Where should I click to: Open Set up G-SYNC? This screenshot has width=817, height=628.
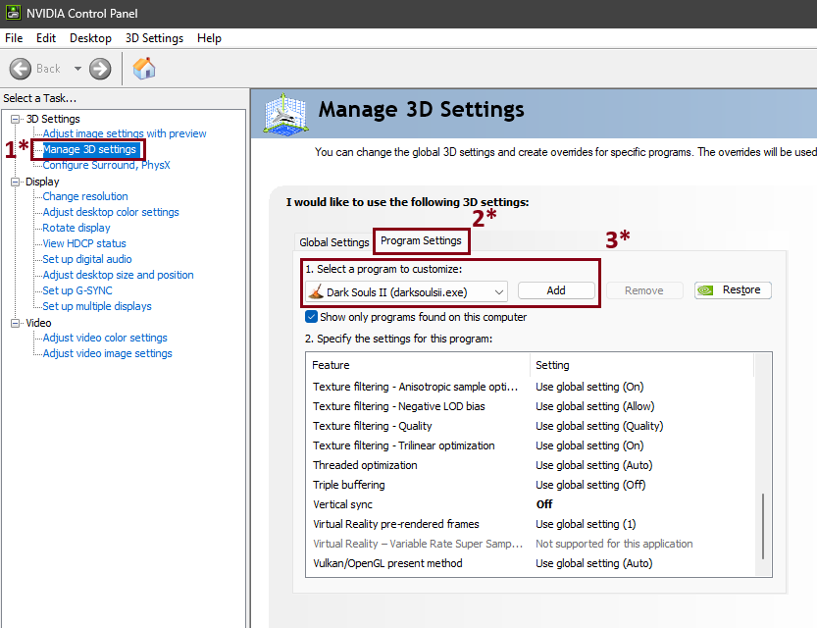click(77, 290)
